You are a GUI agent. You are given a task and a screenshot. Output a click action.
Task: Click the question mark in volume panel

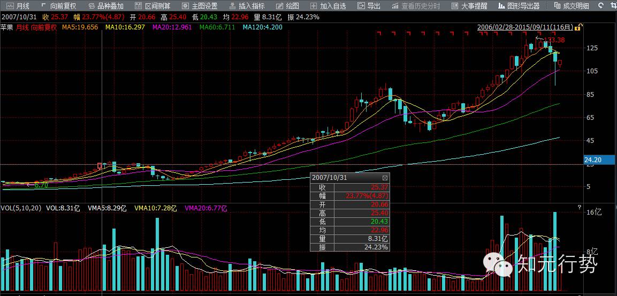click(579, 207)
